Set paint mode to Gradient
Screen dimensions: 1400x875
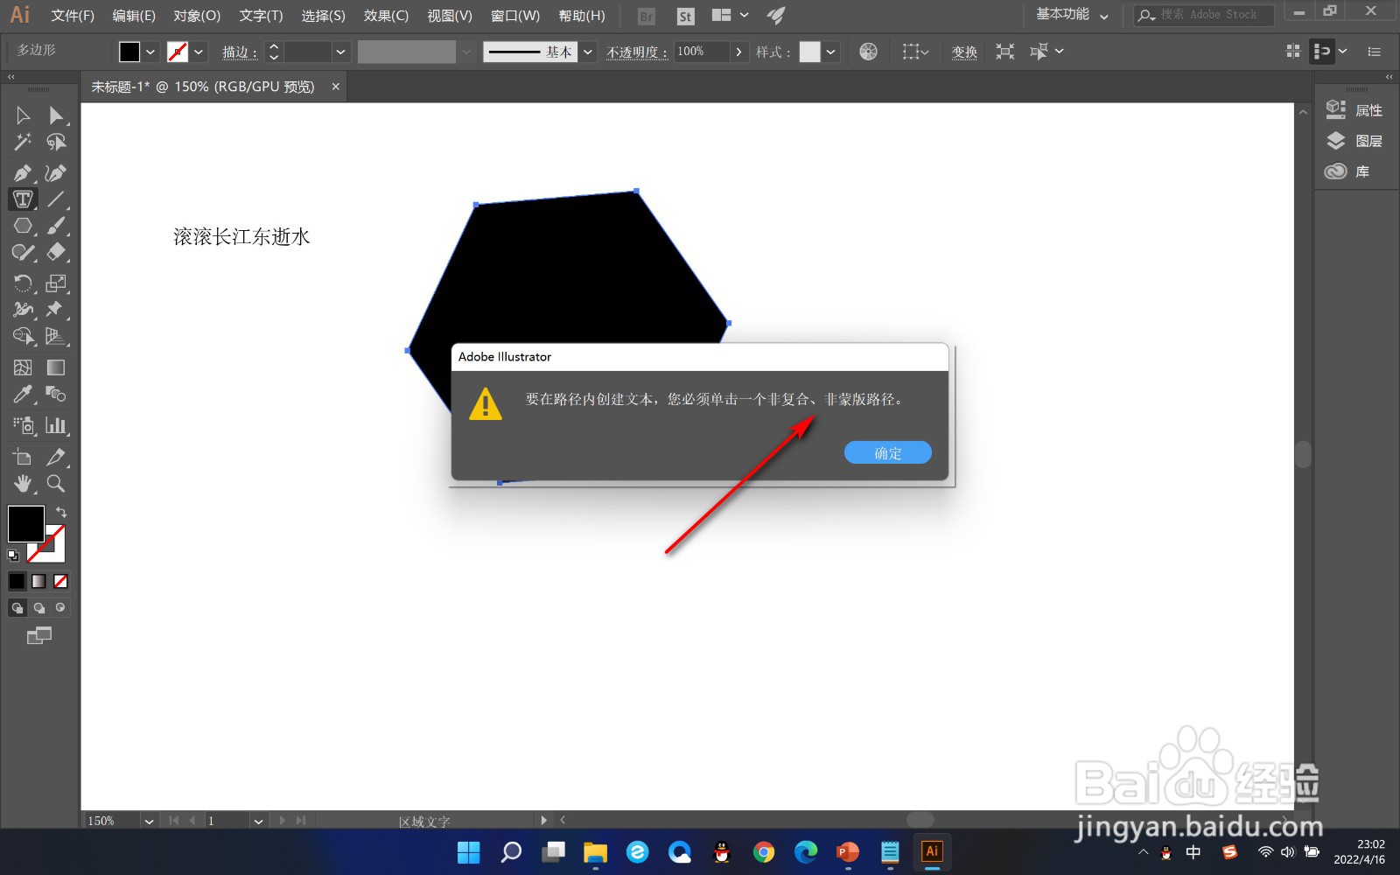38,581
